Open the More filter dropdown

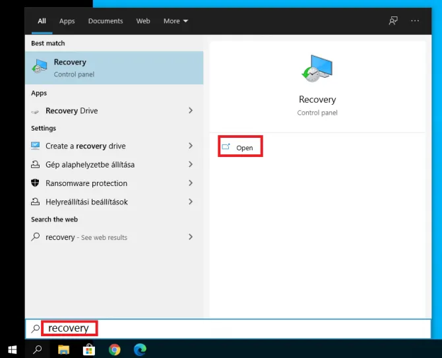(175, 21)
